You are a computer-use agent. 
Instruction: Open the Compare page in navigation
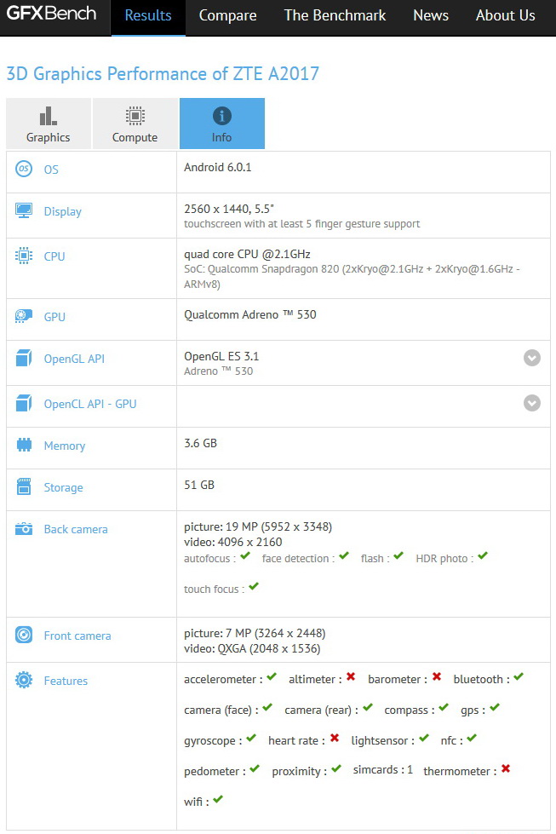(x=227, y=15)
